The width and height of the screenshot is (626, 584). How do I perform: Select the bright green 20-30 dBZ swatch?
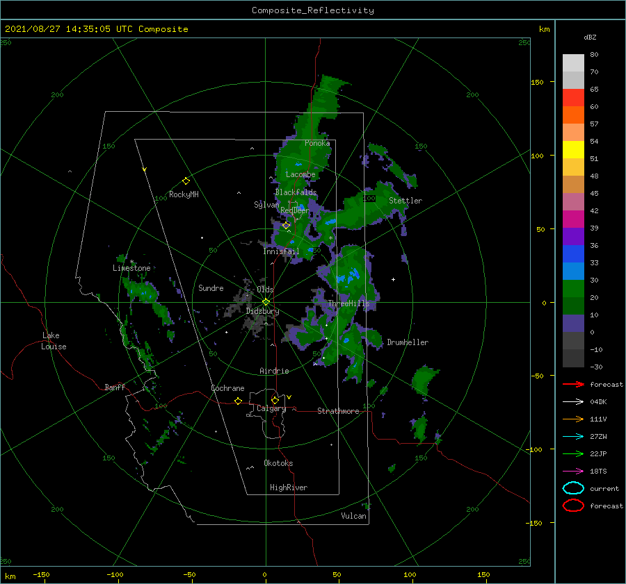(573, 289)
